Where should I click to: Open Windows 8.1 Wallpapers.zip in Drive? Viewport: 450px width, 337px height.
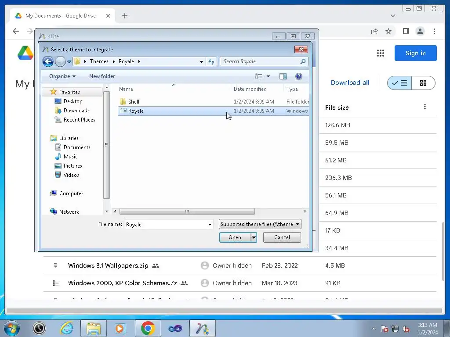coord(108,265)
